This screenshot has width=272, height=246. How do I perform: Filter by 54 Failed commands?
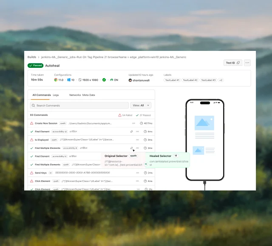click(125, 115)
